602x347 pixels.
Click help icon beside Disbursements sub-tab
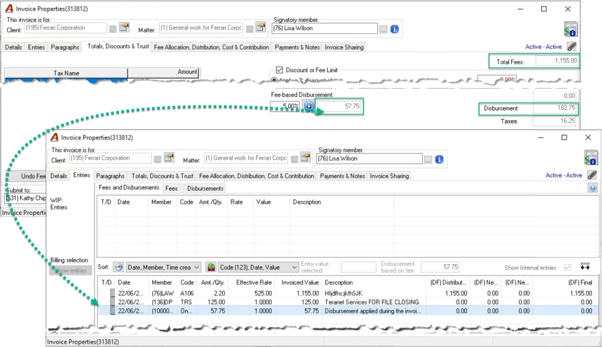coord(593,188)
